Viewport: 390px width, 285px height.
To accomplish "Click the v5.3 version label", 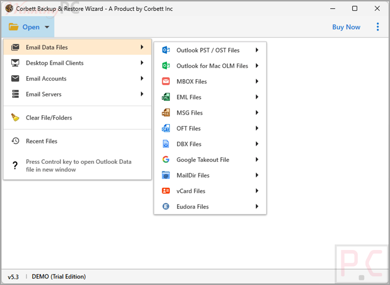I will [13, 277].
